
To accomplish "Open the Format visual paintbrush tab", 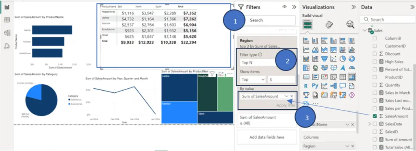I will [329, 25].
